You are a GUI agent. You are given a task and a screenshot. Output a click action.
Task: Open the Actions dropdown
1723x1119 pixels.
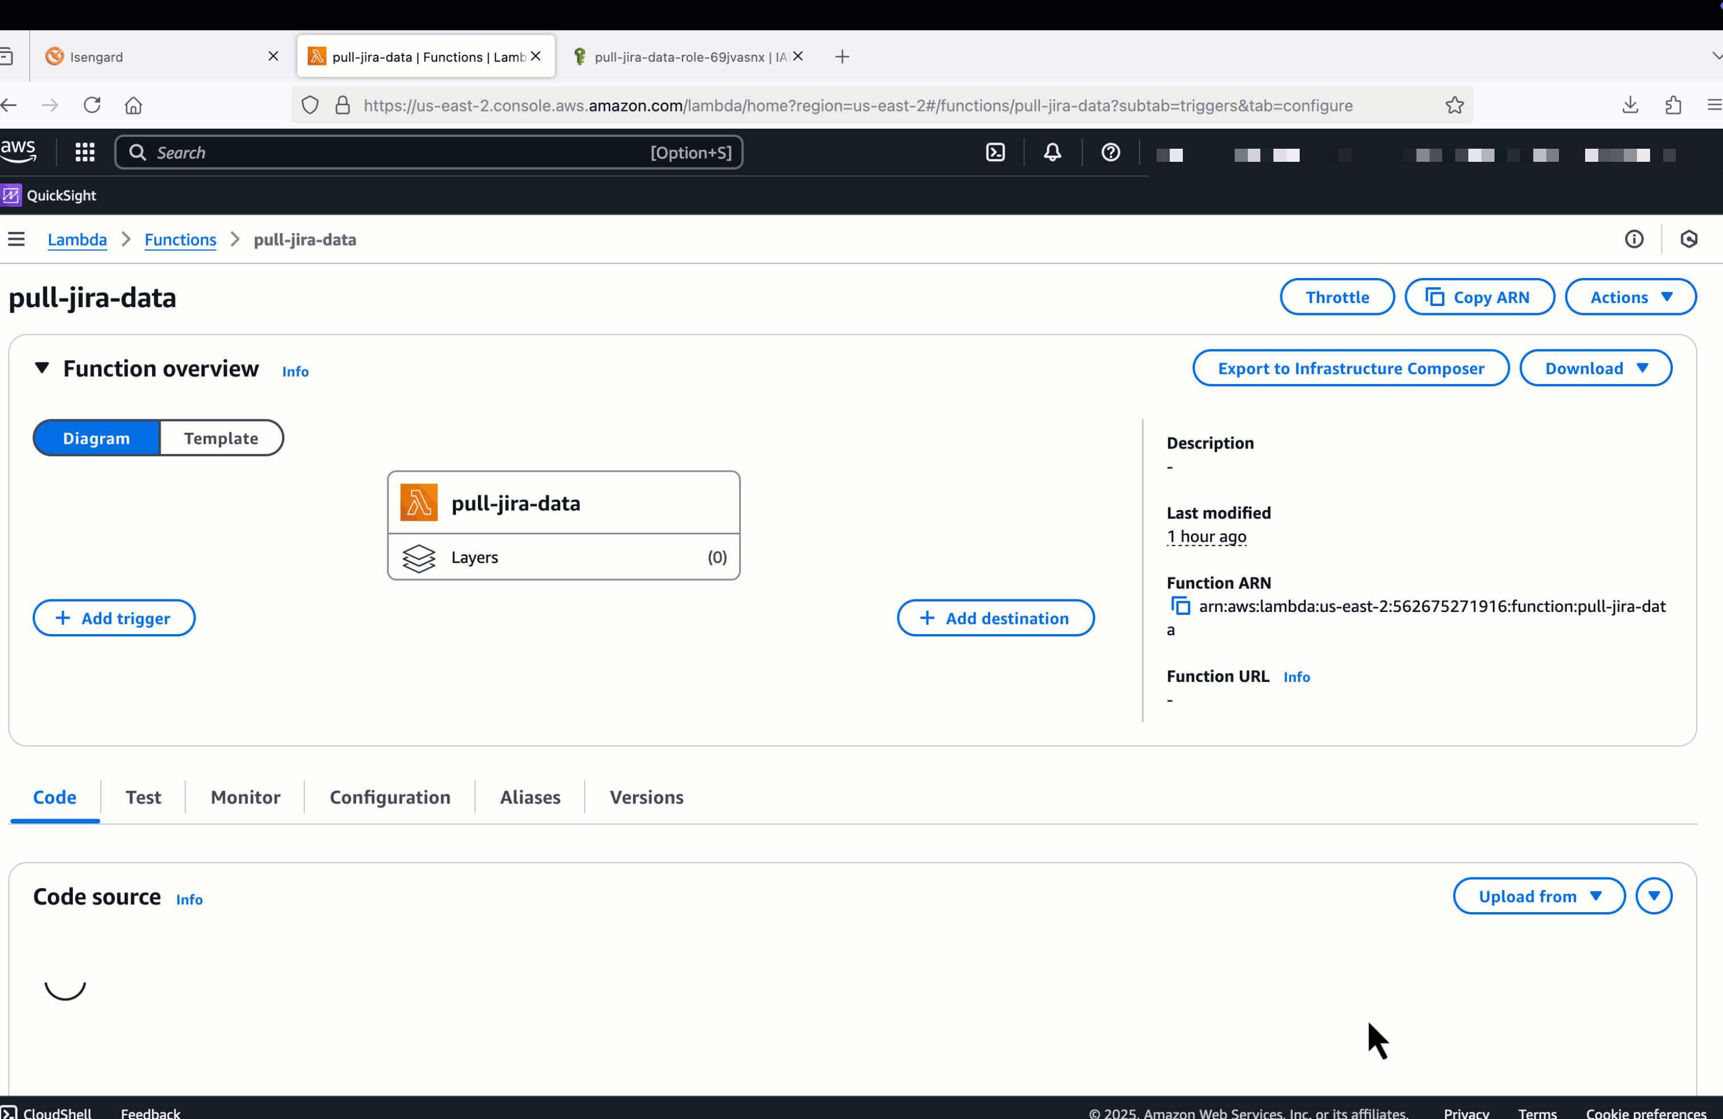tap(1630, 297)
